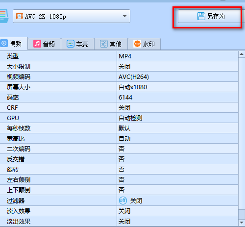Click the 码率 row label

coord(13,98)
